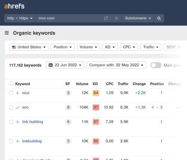Open the hamburger sidebar menu

[7, 33]
